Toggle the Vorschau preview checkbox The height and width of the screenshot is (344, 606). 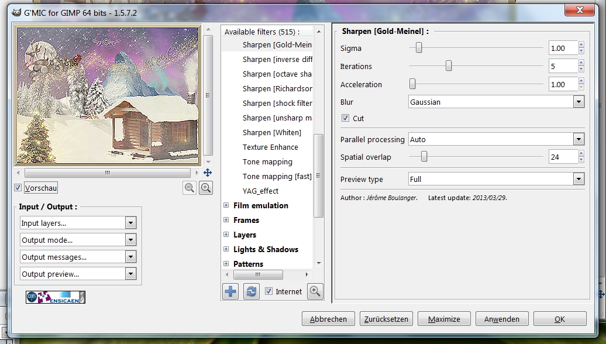(18, 188)
